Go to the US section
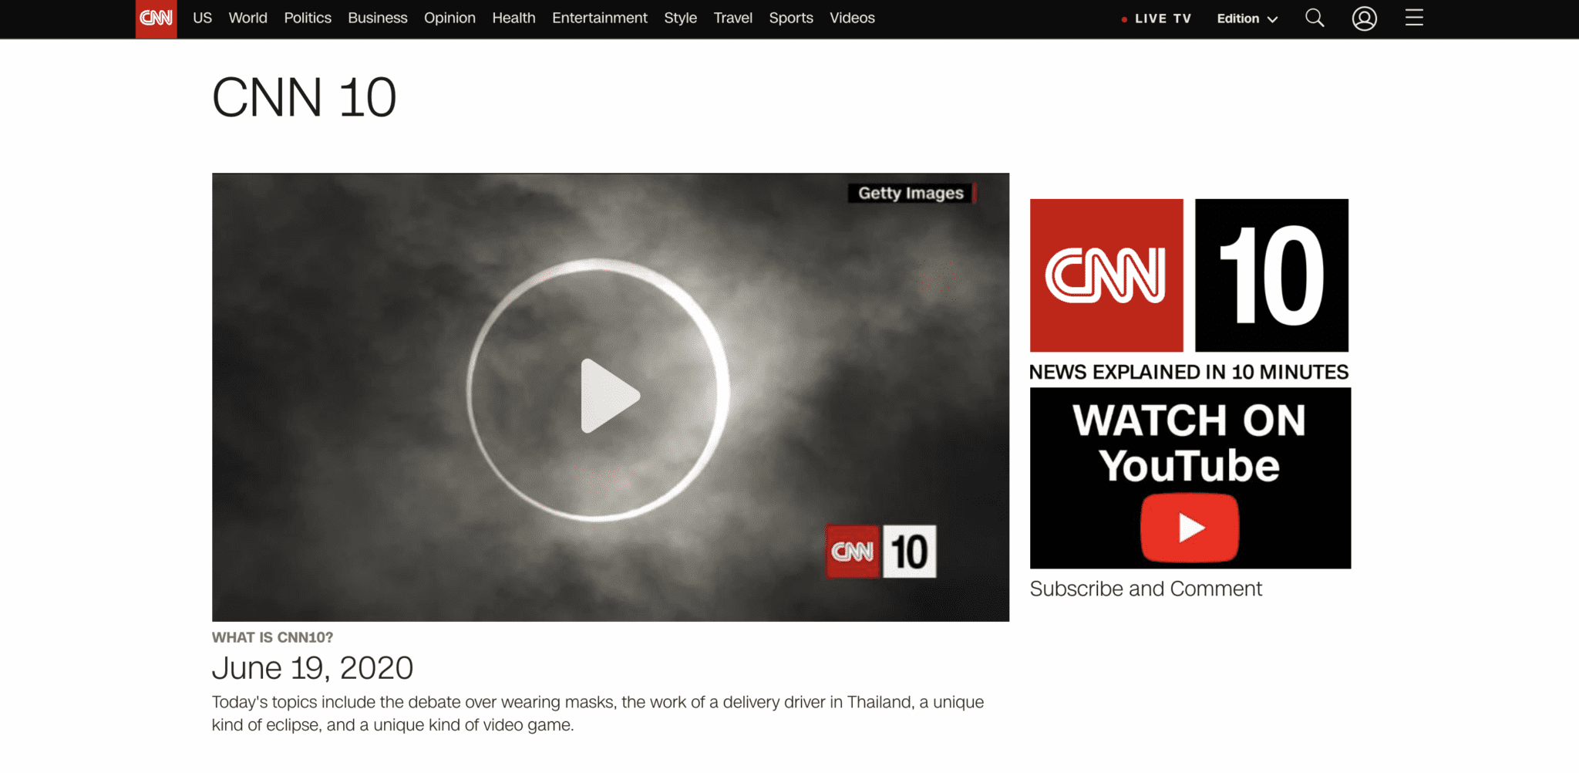This screenshot has height=773, width=1579. 202,18
